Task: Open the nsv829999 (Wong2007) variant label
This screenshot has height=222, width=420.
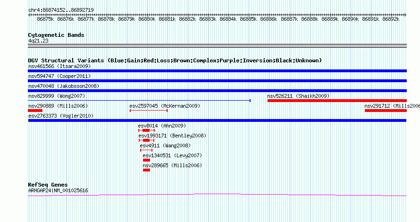Action: 57,96
